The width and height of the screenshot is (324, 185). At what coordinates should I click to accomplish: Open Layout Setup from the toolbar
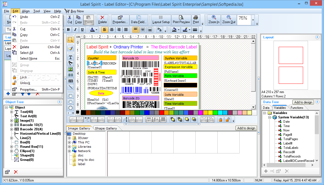(161, 20)
